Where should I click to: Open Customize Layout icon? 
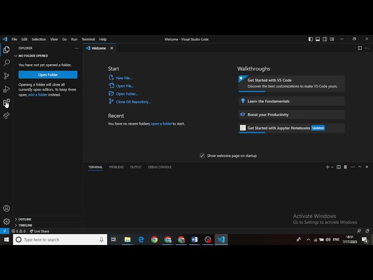pos(332,39)
